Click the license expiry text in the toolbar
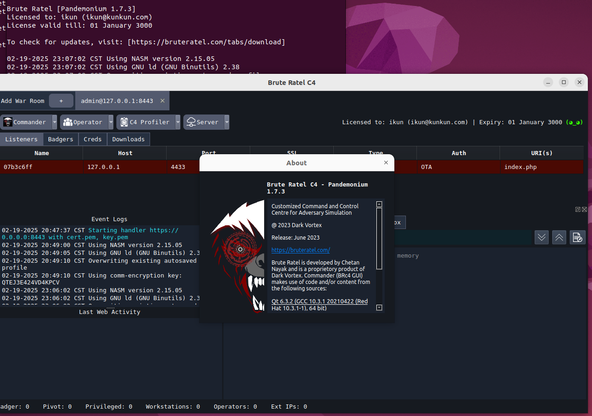Viewport: 592px width, 416px height. [521, 122]
